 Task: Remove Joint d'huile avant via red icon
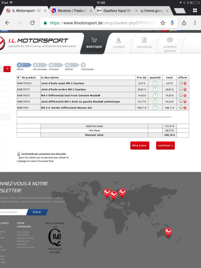[185, 83]
